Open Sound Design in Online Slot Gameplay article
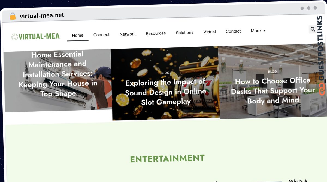This screenshot has height=182, width=327. [165, 92]
